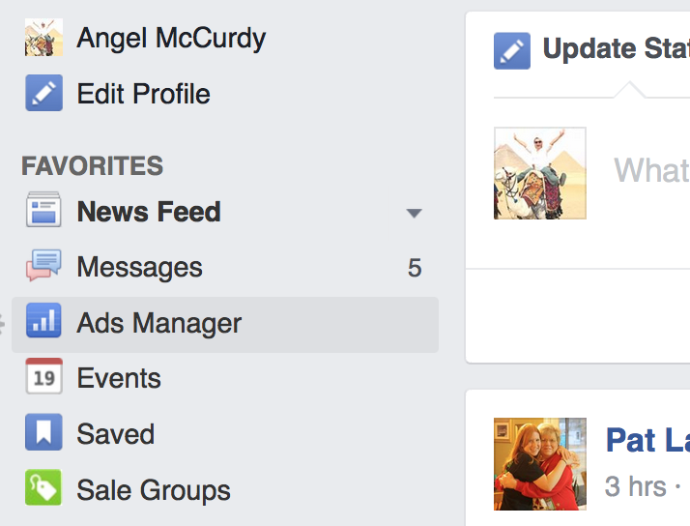Click the Ads Manager bar chart icon
Viewport: 690px width, 526px height.
click(x=43, y=323)
